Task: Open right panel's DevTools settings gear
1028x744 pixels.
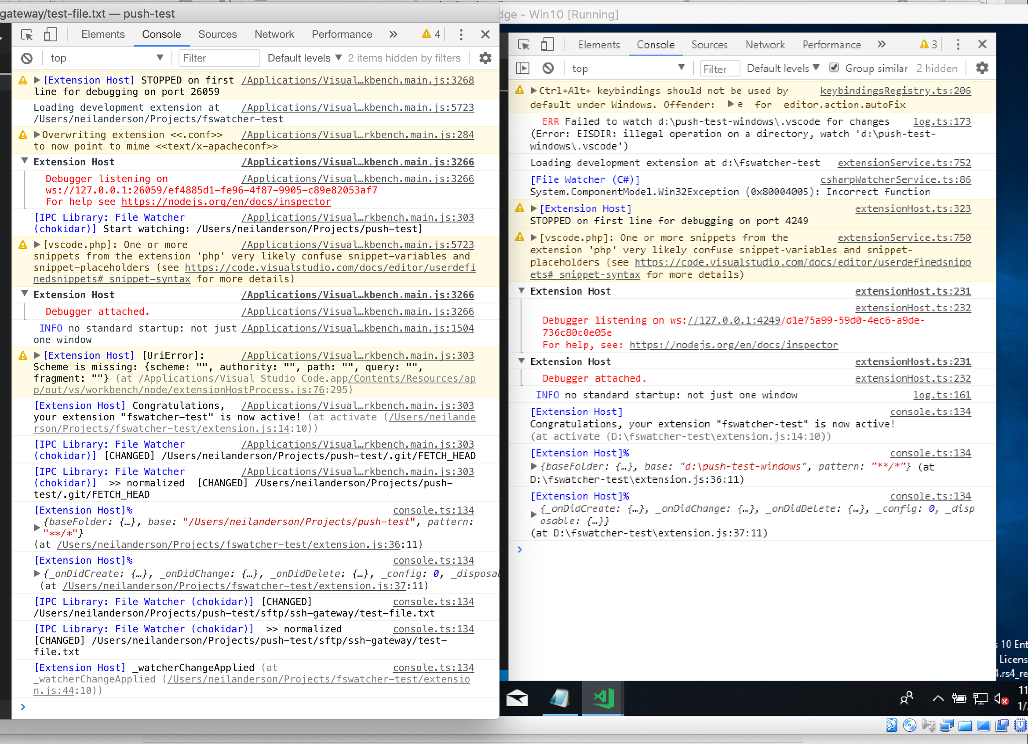Action: 982,68
